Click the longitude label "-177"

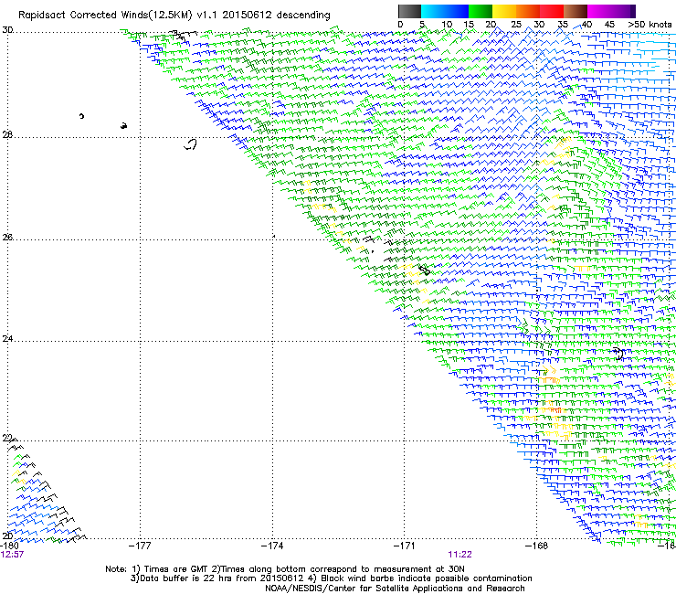pos(140,546)
